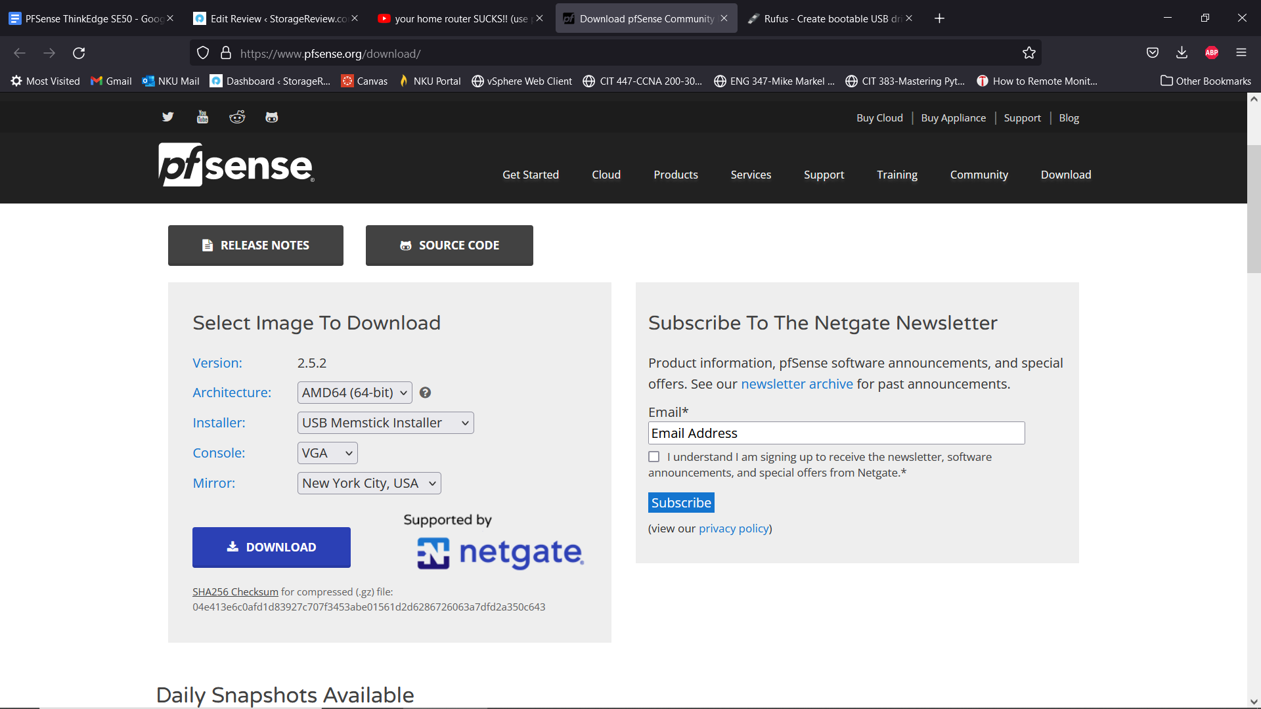Open the vSphere Web Client bookmark
This screenshot has width=1261, height=709.
(522, 81)
